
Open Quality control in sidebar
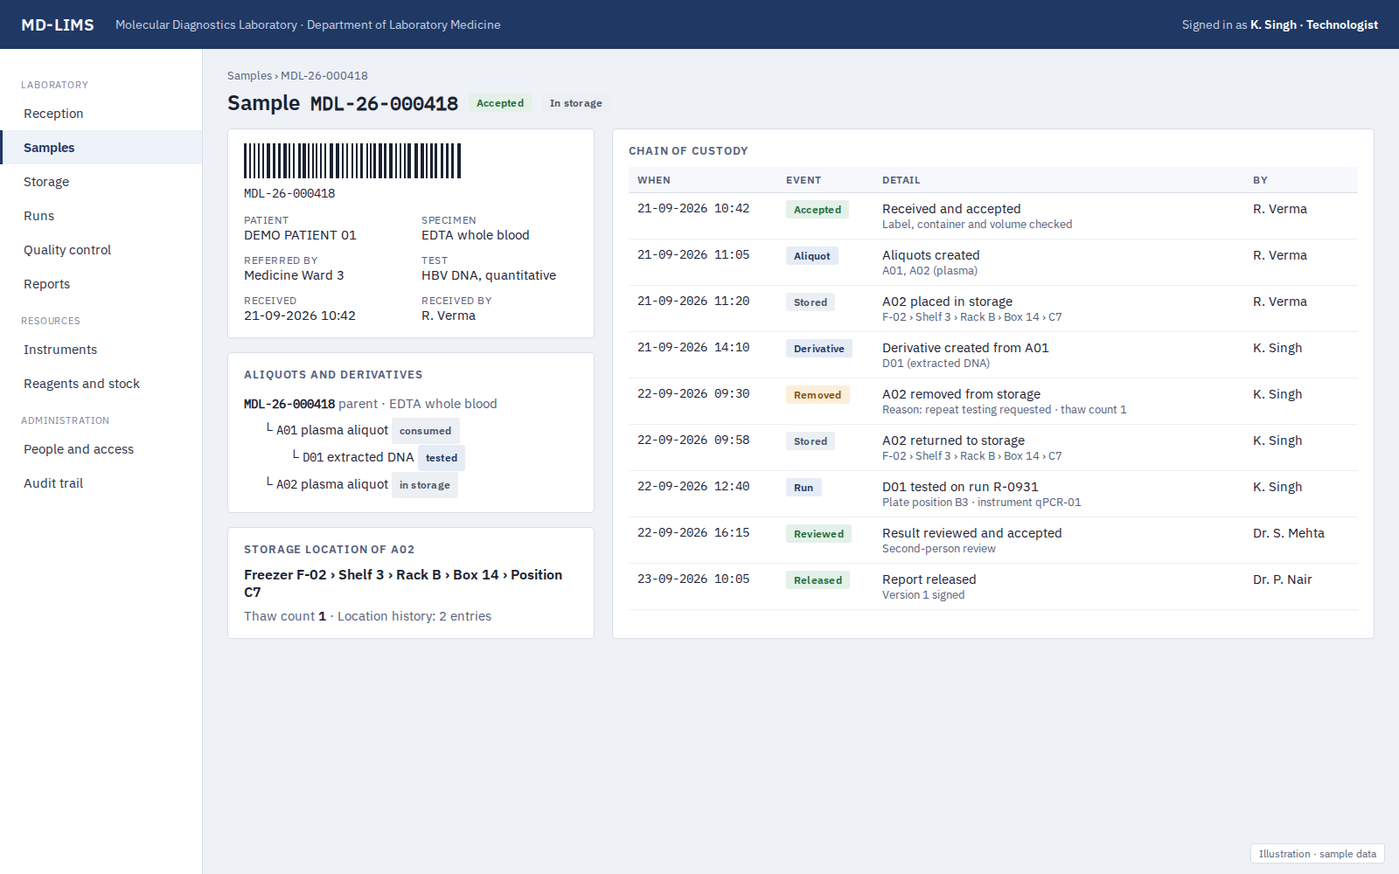pos(101,250)
